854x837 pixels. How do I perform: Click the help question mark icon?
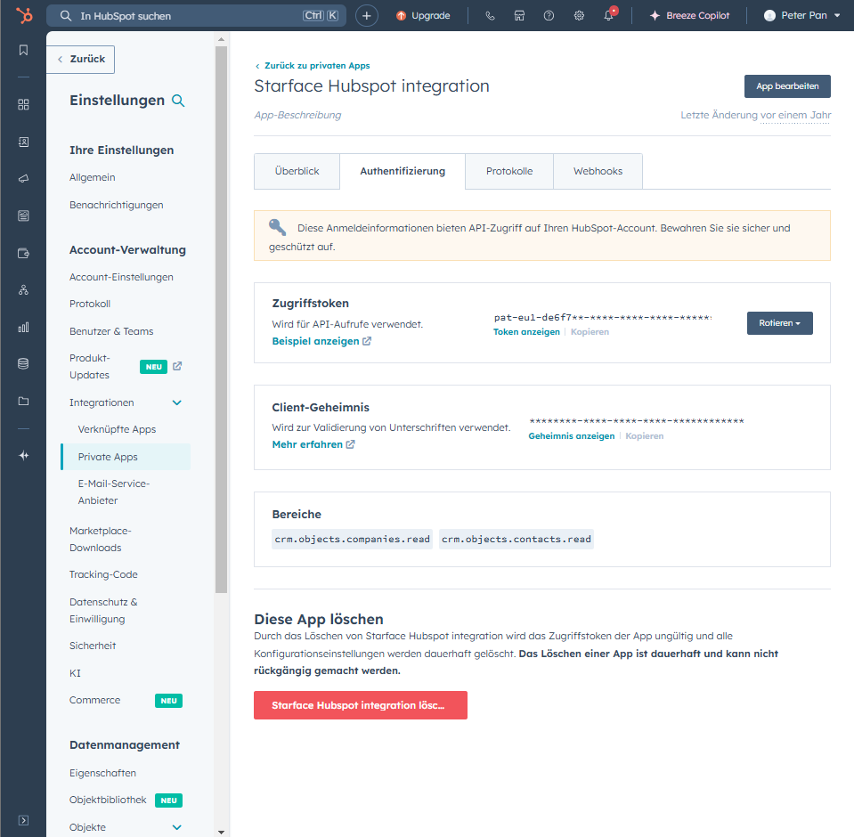click(x=549, y=16)
